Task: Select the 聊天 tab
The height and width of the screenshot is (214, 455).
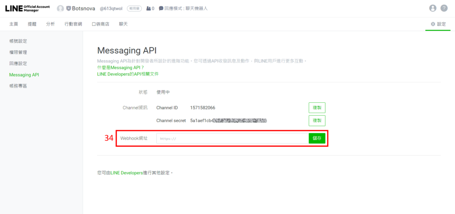Action: click(x=123, y=24)
